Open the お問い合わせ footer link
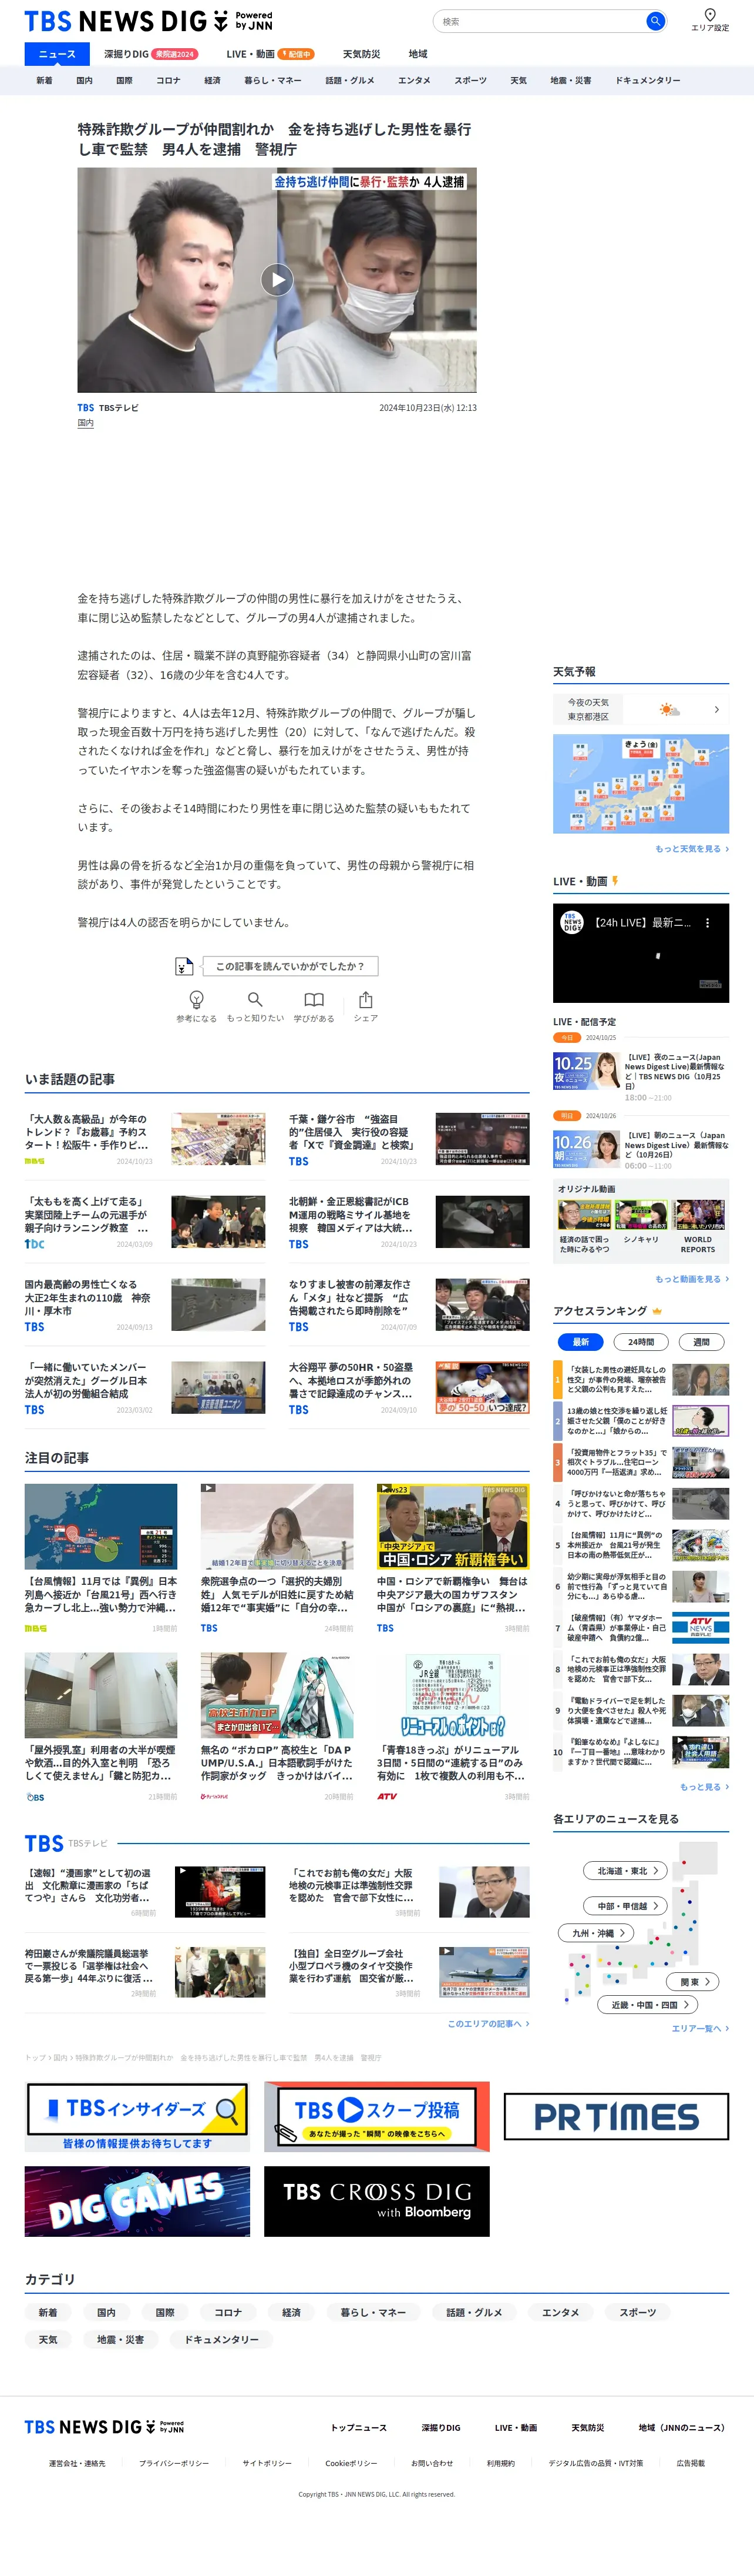 (432, 2463)
